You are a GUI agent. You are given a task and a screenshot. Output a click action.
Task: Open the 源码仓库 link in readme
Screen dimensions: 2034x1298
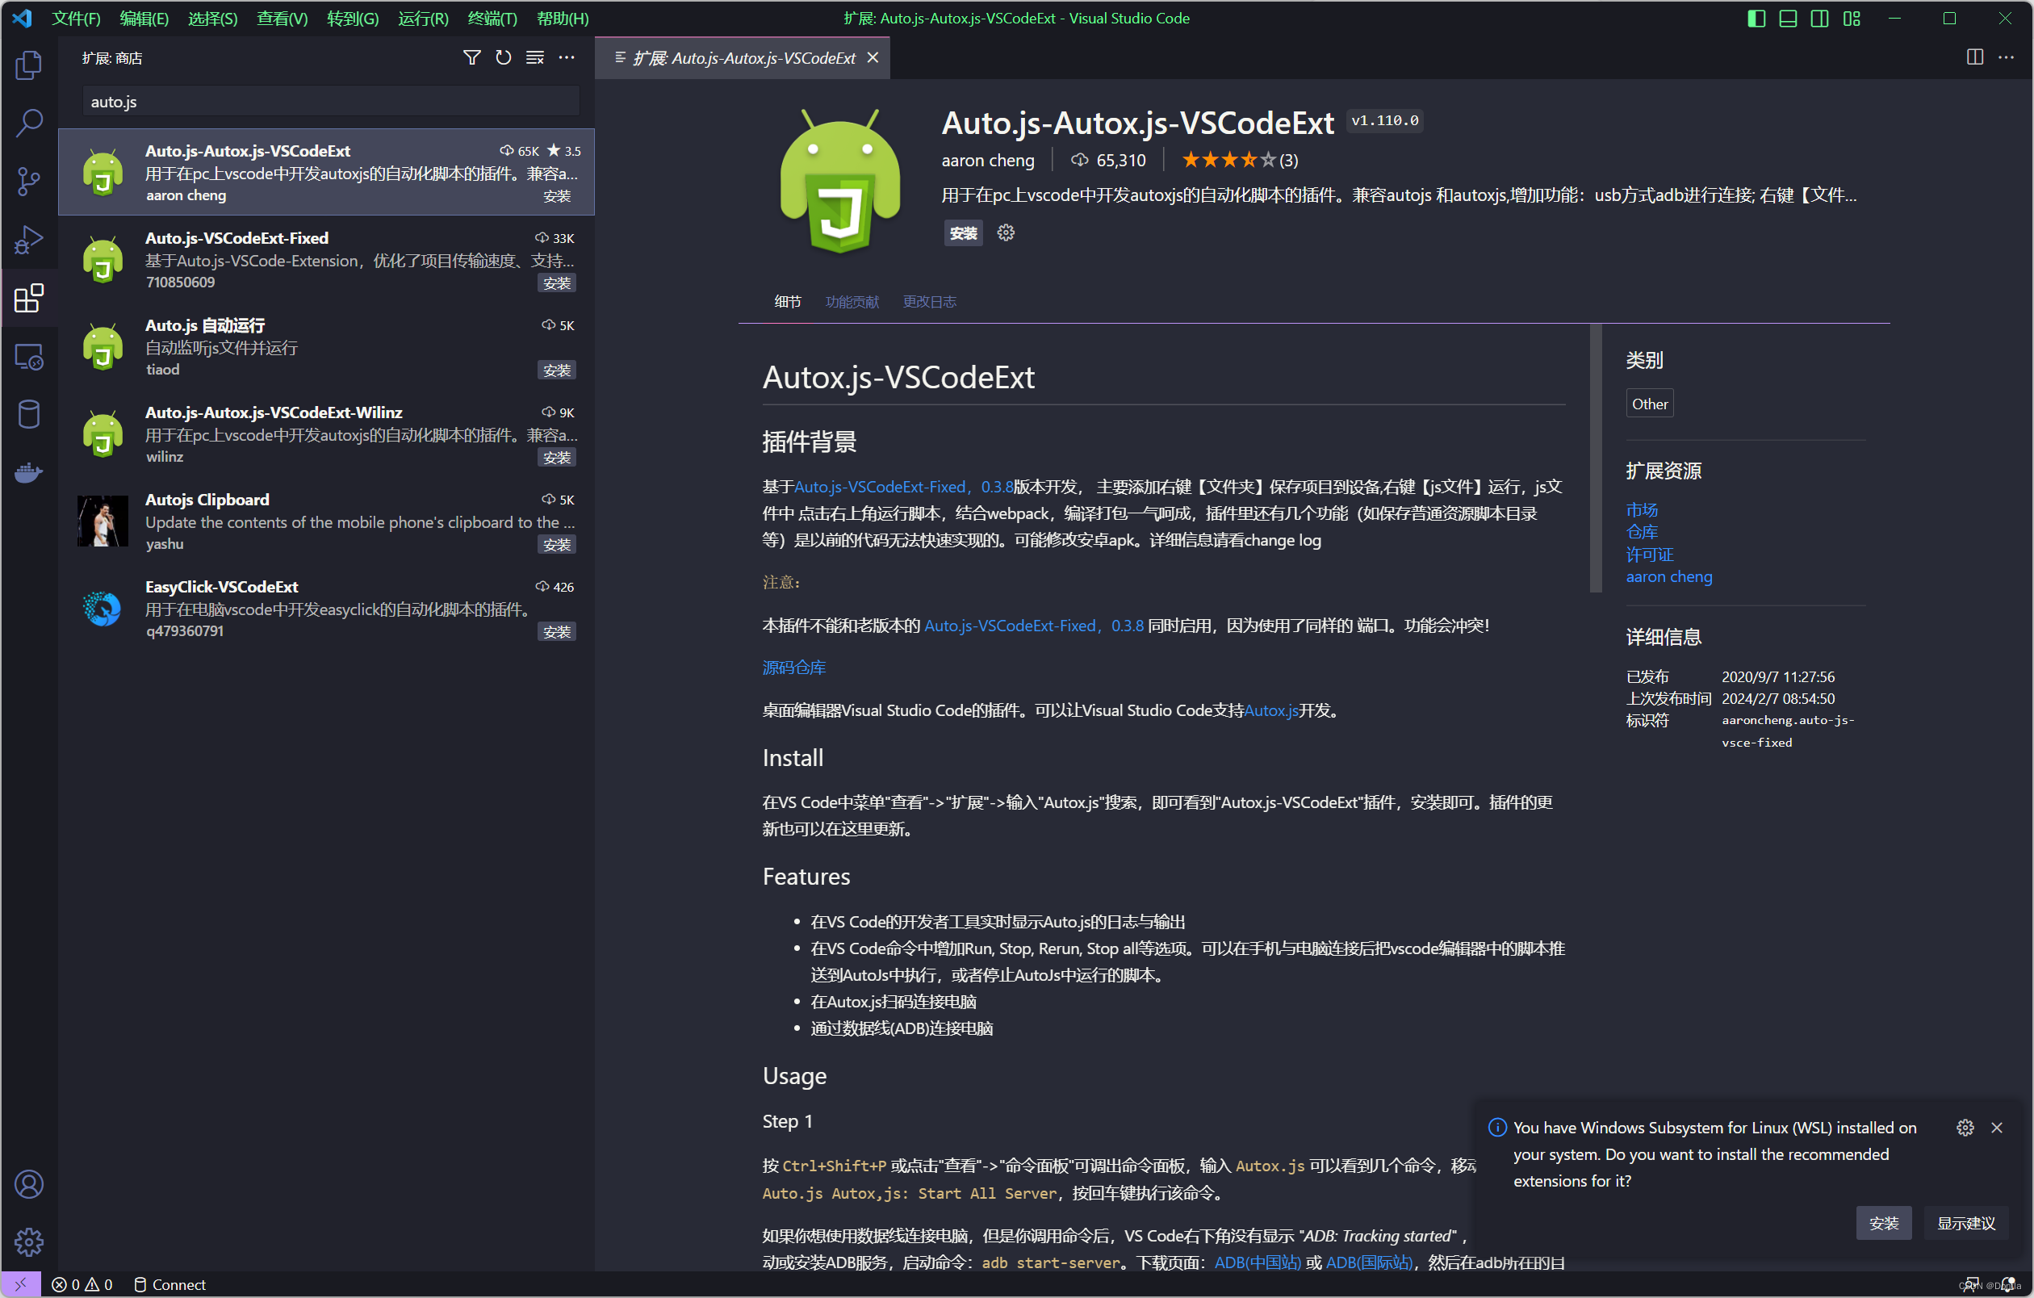pos(794,667)
